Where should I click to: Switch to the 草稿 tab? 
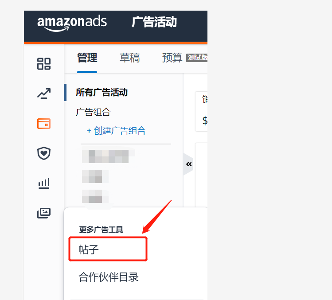[x=129, y=58]
